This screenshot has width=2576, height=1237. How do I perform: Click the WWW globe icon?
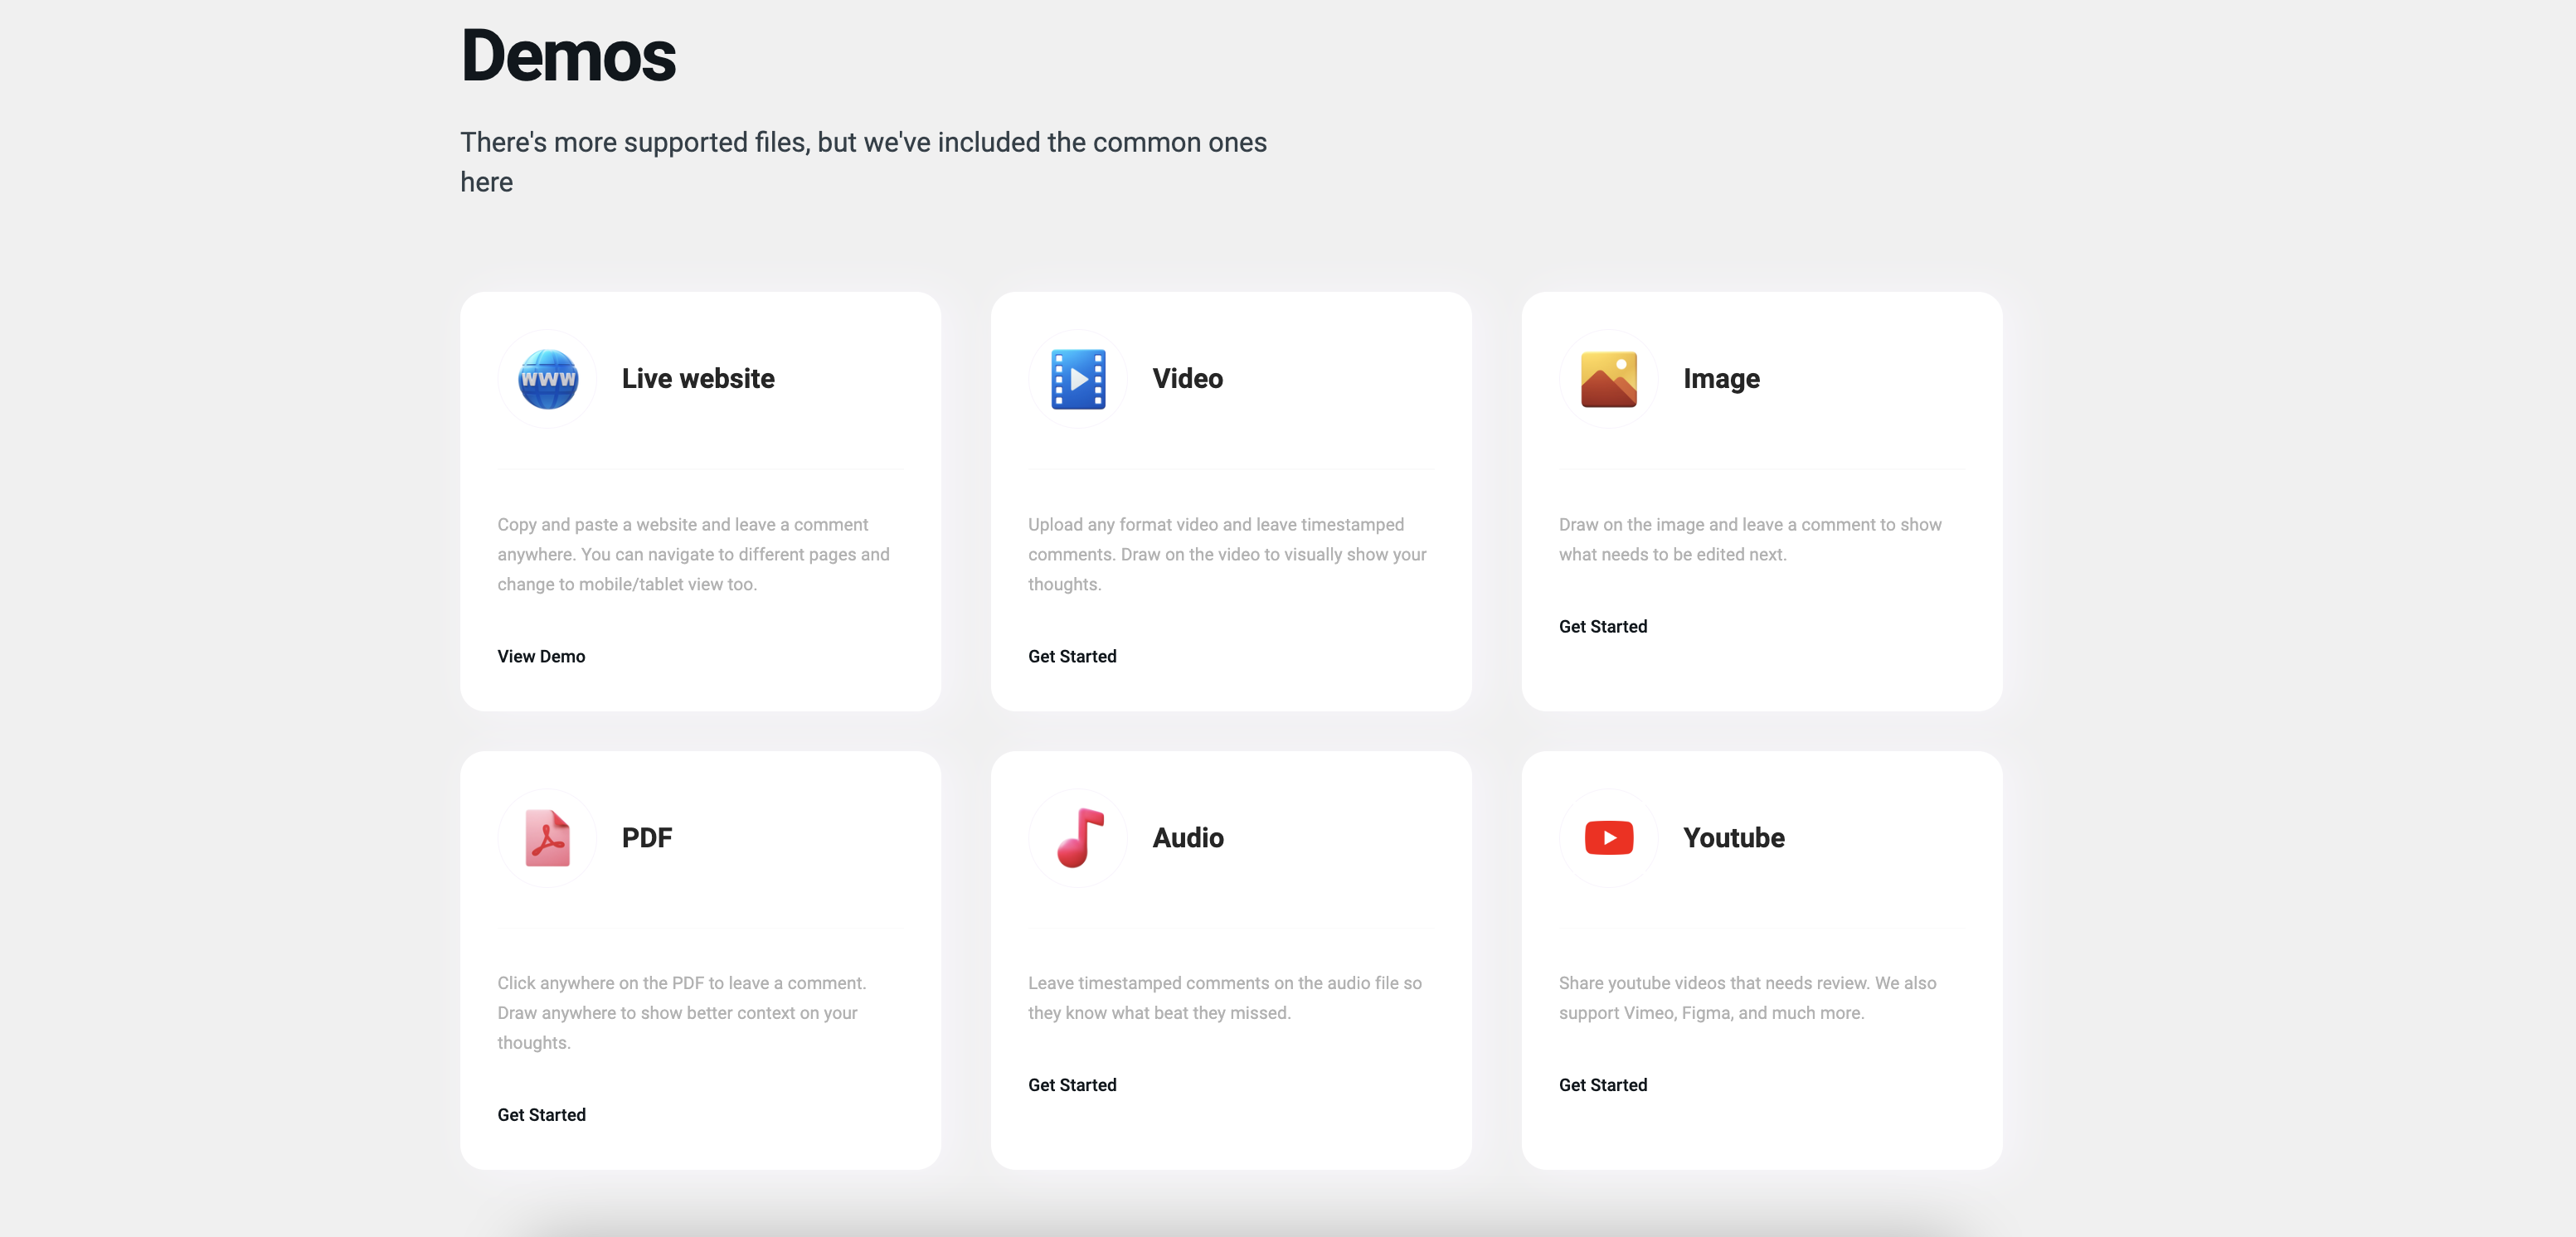[x=547, y=379]
